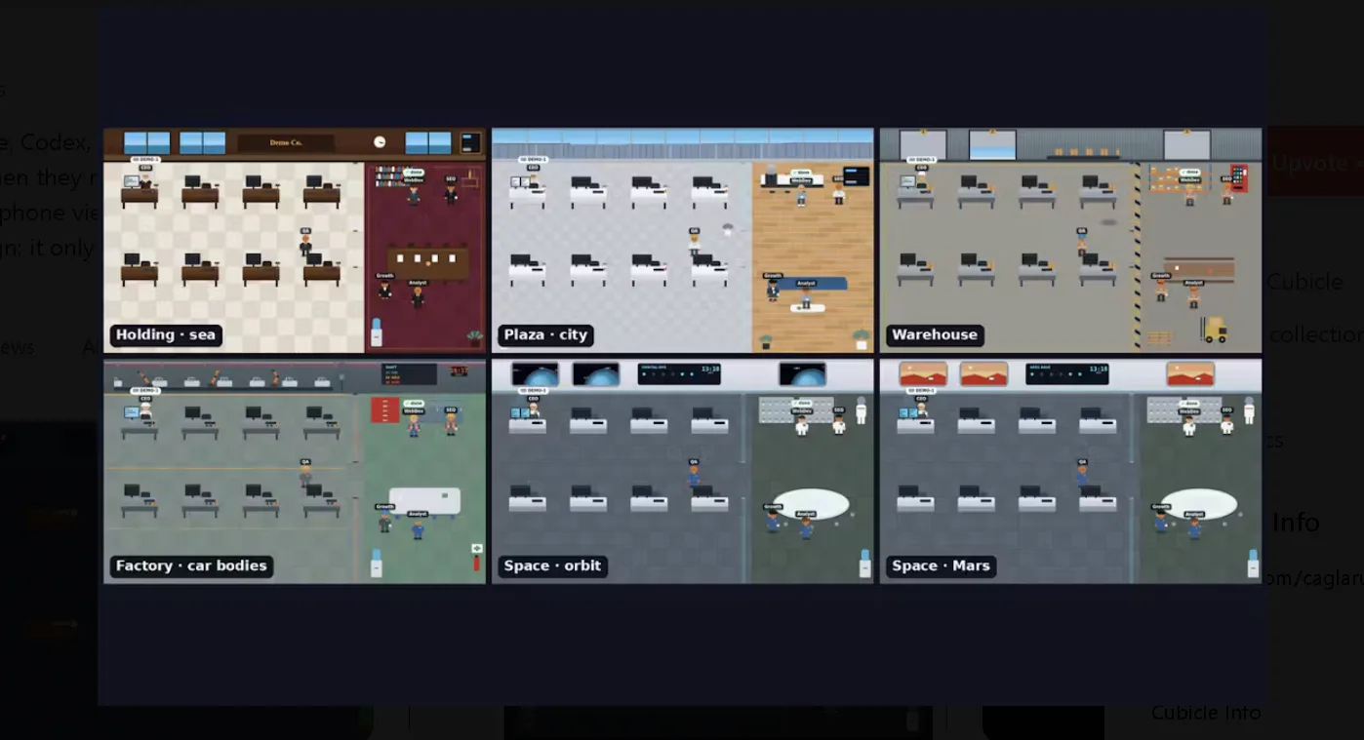Click the red Mars landscape window on left
The height and width of the screenshot is (740, 1364).
click(923, 374)
